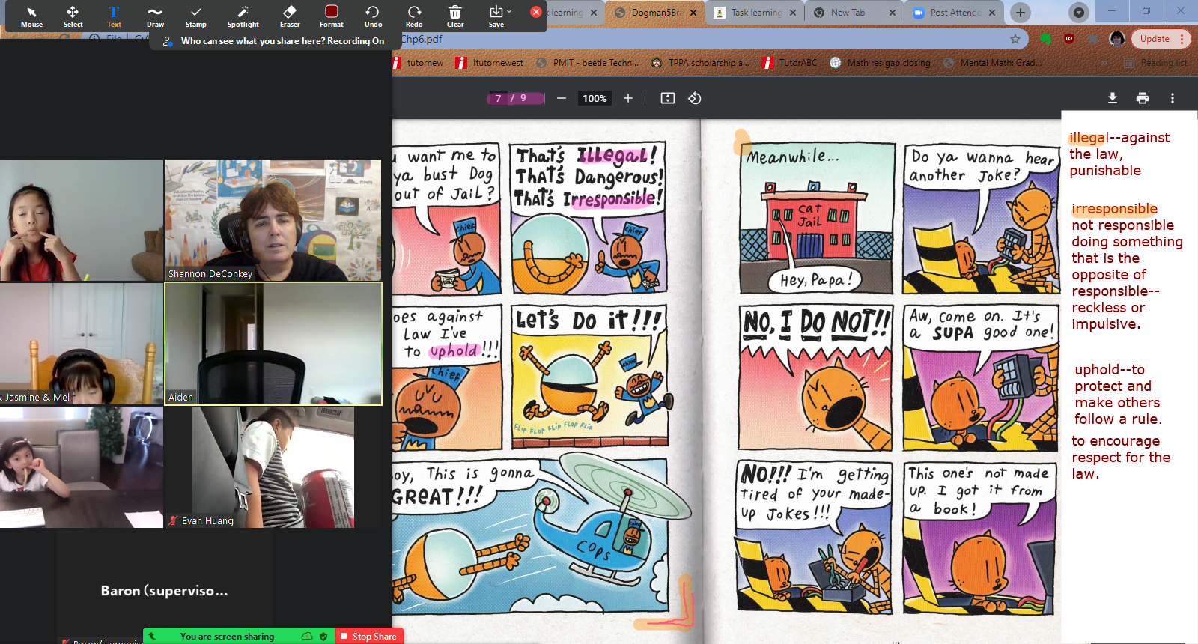Select Evan Huang's video tile

point(273,467)
